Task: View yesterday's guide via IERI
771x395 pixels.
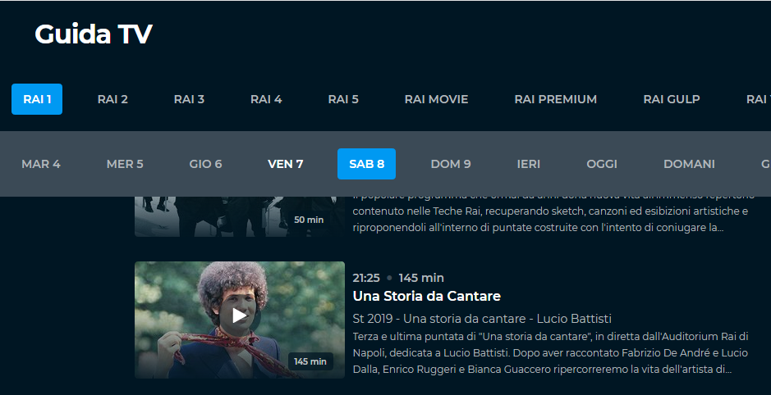Action: tap(529, 164)
